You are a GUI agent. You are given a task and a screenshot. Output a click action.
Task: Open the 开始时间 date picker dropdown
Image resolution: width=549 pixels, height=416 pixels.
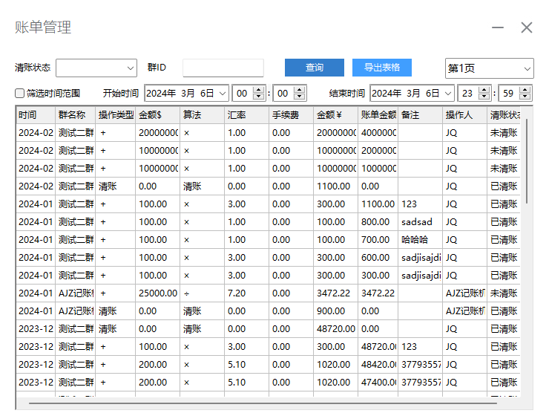222,94
